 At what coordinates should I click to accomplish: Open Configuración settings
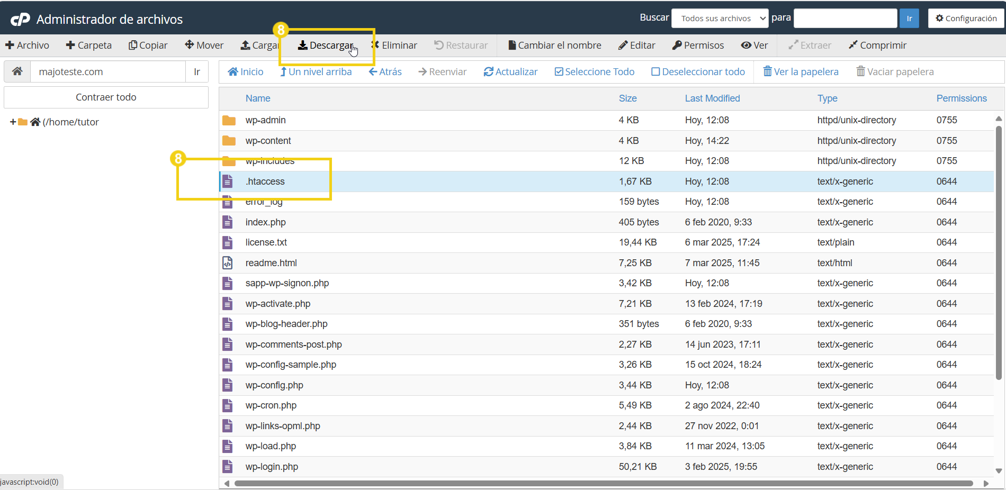(x=966, y=19)
